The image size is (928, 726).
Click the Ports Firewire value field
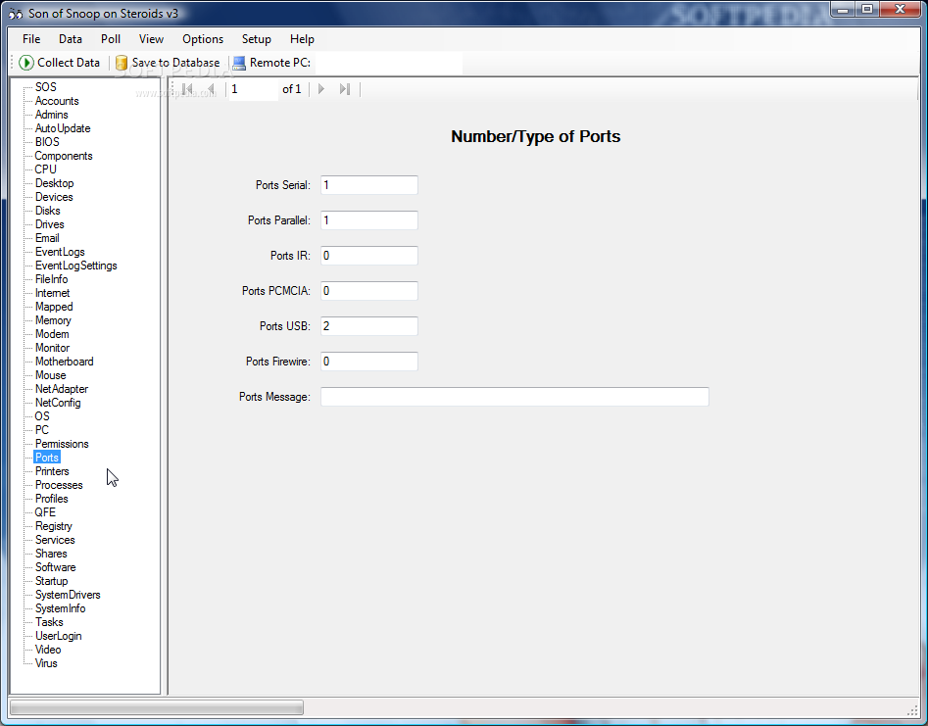point(369,362)
